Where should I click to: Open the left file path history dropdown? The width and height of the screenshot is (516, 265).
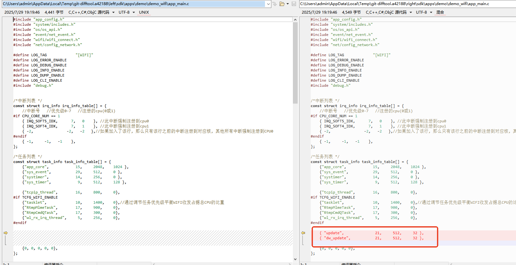[x=268, y=4]
